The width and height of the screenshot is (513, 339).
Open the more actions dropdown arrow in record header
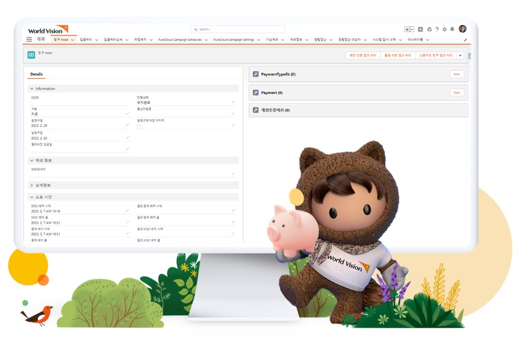460,56
